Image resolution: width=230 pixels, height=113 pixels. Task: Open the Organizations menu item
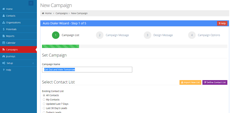[x=18, y=23]
